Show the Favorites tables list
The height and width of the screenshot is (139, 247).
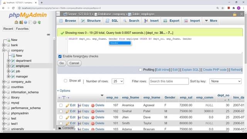pyautogui.click(x=22, y=29)
